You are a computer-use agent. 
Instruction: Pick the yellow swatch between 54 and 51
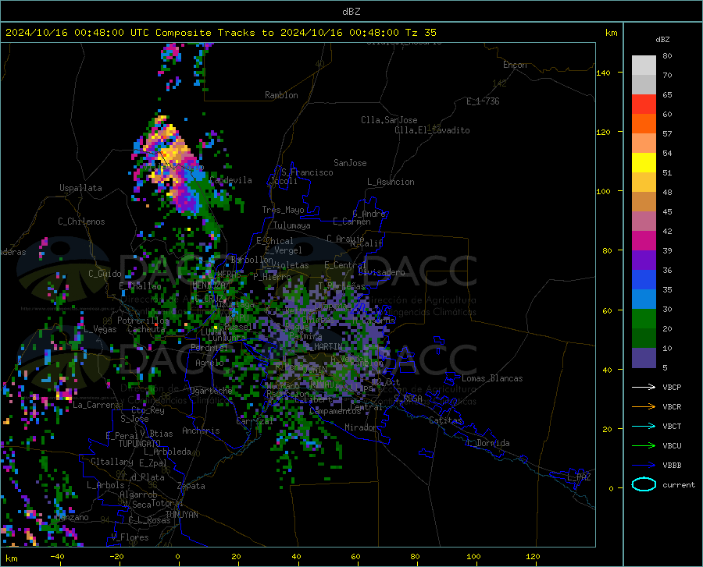644,162
